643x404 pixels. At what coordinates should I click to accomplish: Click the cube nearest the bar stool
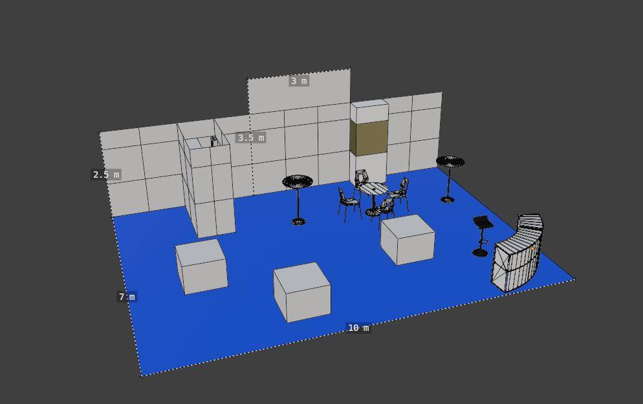coord(408,240)
